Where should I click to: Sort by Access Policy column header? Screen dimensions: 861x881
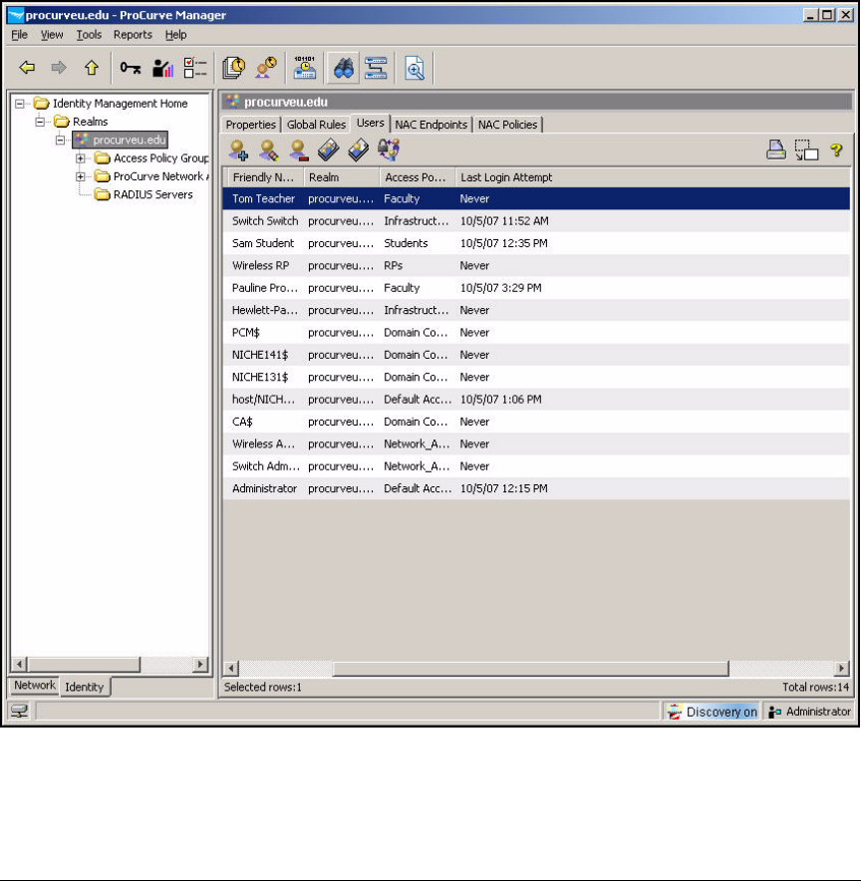tap(418, 177)
